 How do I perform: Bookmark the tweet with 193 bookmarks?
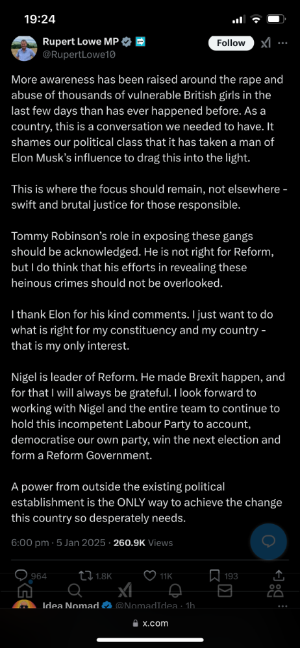[x=214, y=576]
